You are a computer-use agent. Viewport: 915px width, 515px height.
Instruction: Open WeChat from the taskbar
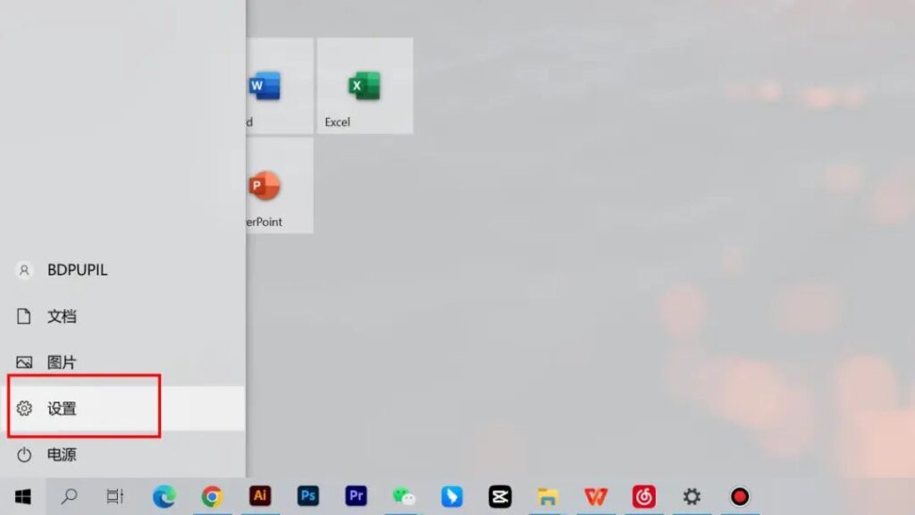[x=404, y=497]
